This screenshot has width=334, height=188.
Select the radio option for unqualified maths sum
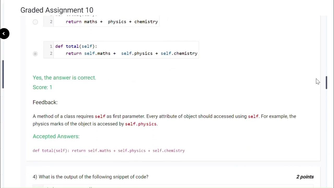coord(35,22)
